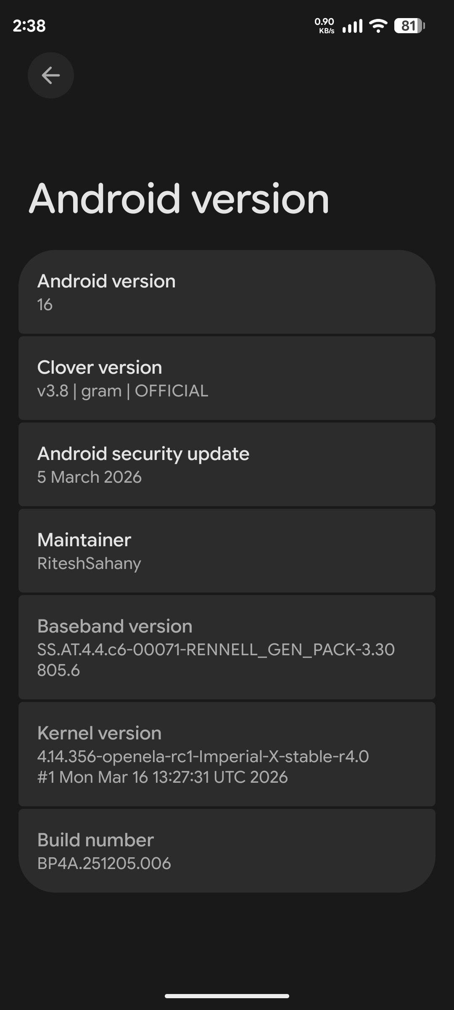Select the Clover version row
The width and height of the screenshot is (454, 1010).
click(227, 378)
